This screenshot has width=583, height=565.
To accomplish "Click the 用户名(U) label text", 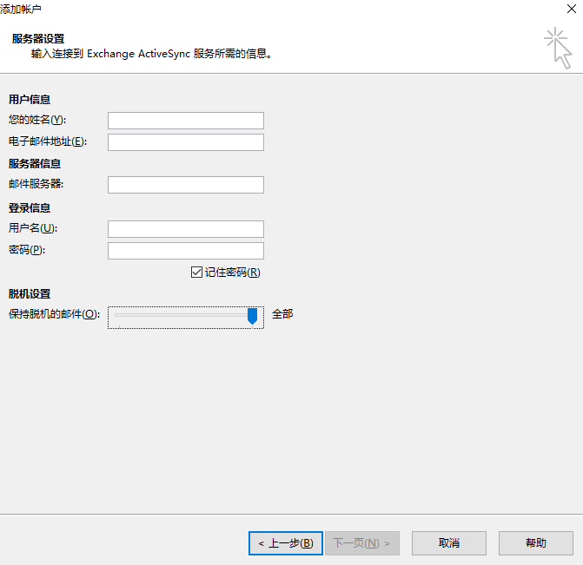I will coord(32,228).
